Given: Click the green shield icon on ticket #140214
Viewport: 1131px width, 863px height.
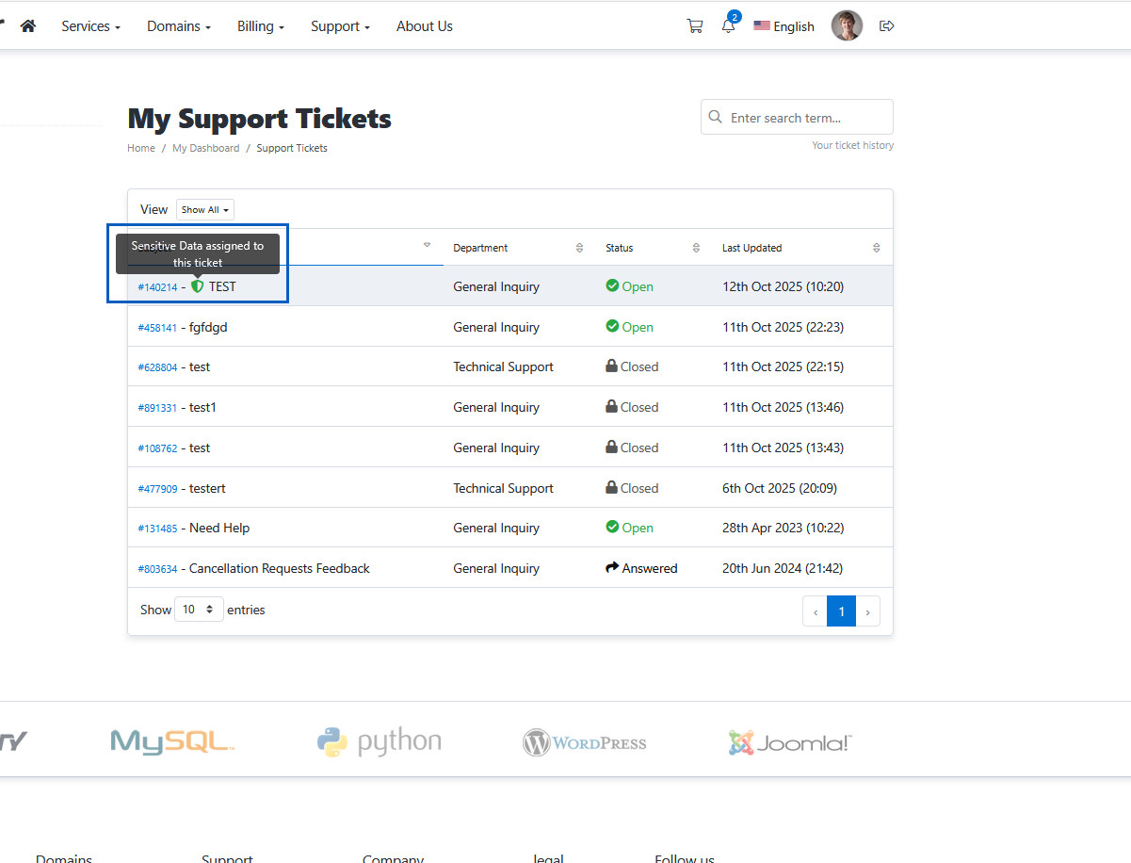Looking at the screenshot, I should pos(197,286).
